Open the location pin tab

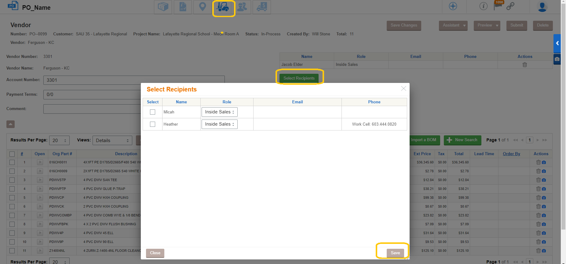click(203, 7)
